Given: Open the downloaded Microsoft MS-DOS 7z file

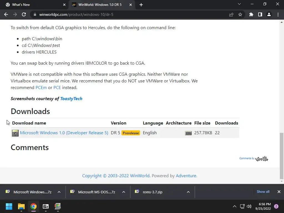Looking at the screenshot, I should pos(93,192).
